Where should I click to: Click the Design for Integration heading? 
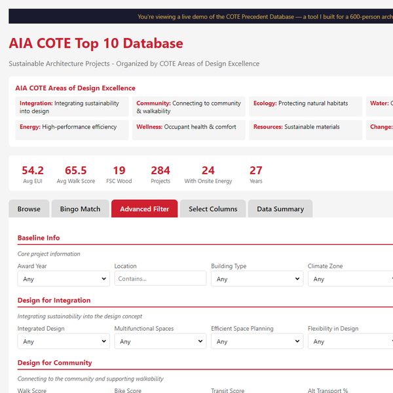point(54,300)
